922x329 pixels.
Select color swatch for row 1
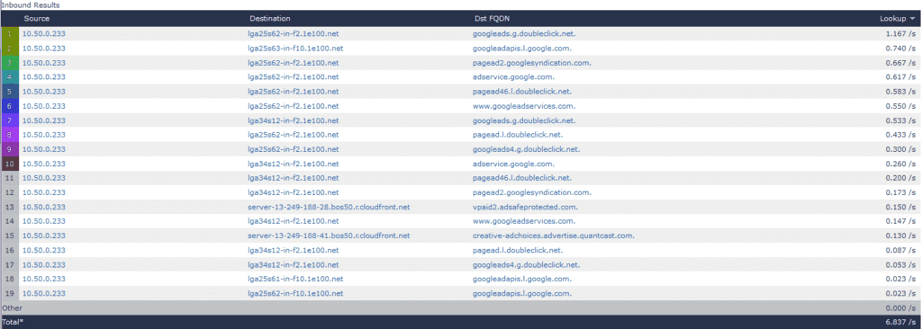(x=9, y=33)
